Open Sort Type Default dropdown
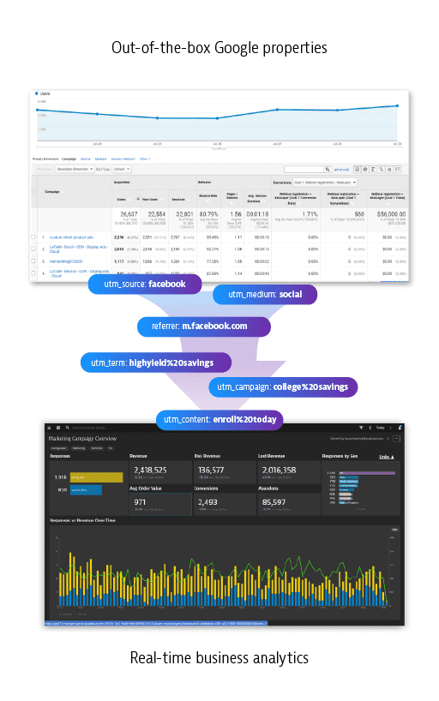The height and width of the screenshot is (701, 439). [121, 169]
